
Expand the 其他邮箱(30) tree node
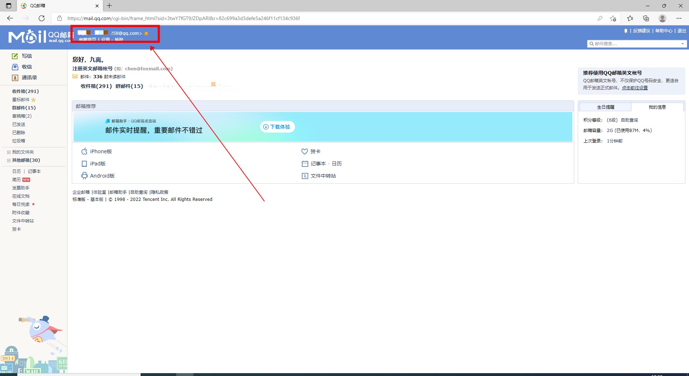(9, 160)
